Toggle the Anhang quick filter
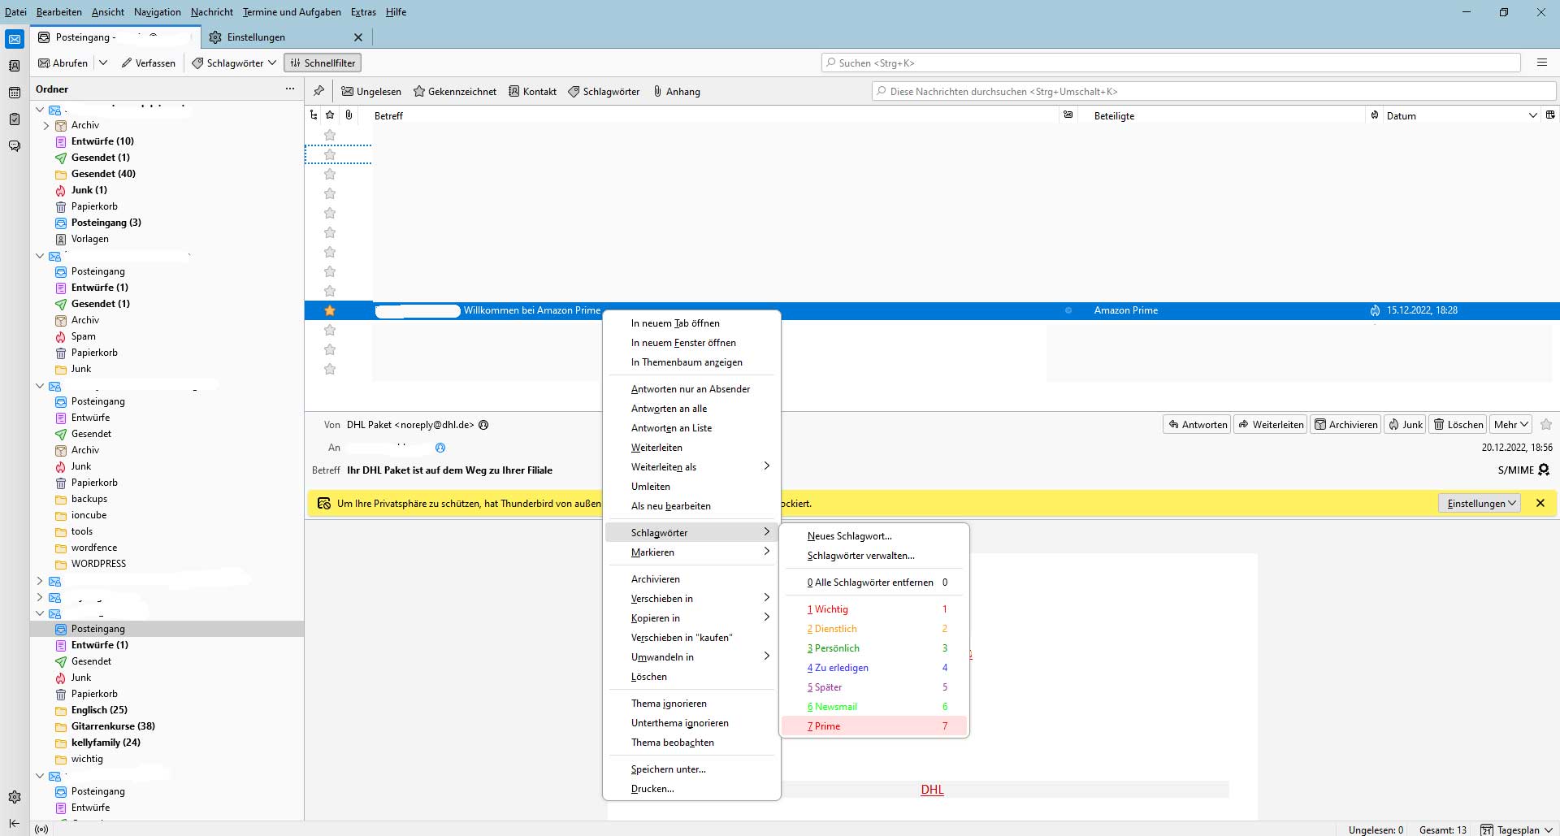Viewport: 1560px width, 836px height. (x=677, y=91)
